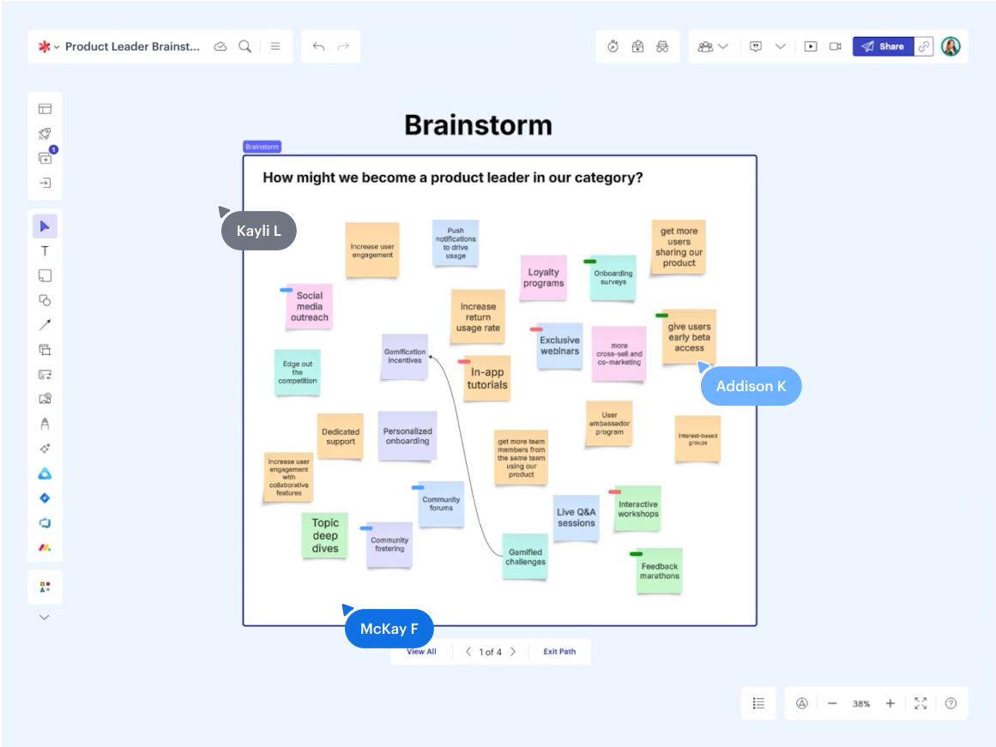Start a video call with camera icon
The image size is (996, 747).
click(x=835, y=46)
